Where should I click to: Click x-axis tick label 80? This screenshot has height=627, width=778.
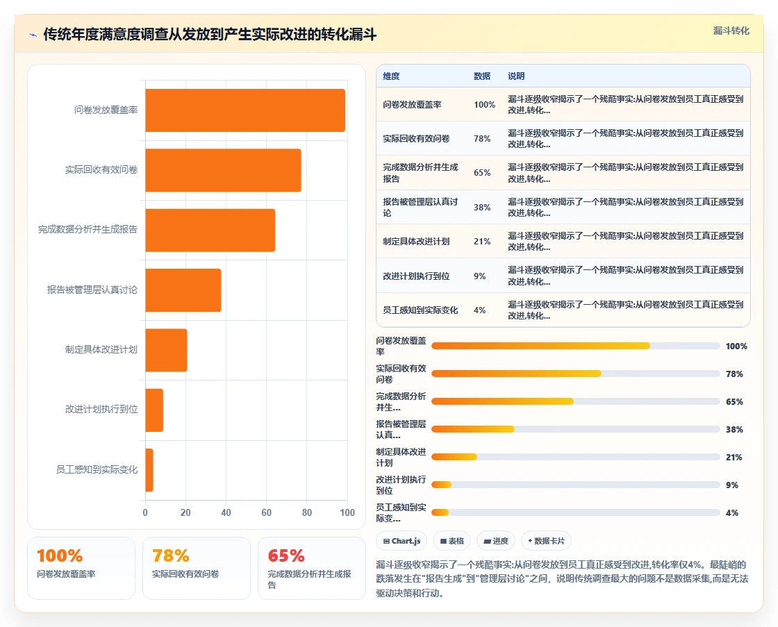[307, 512]
